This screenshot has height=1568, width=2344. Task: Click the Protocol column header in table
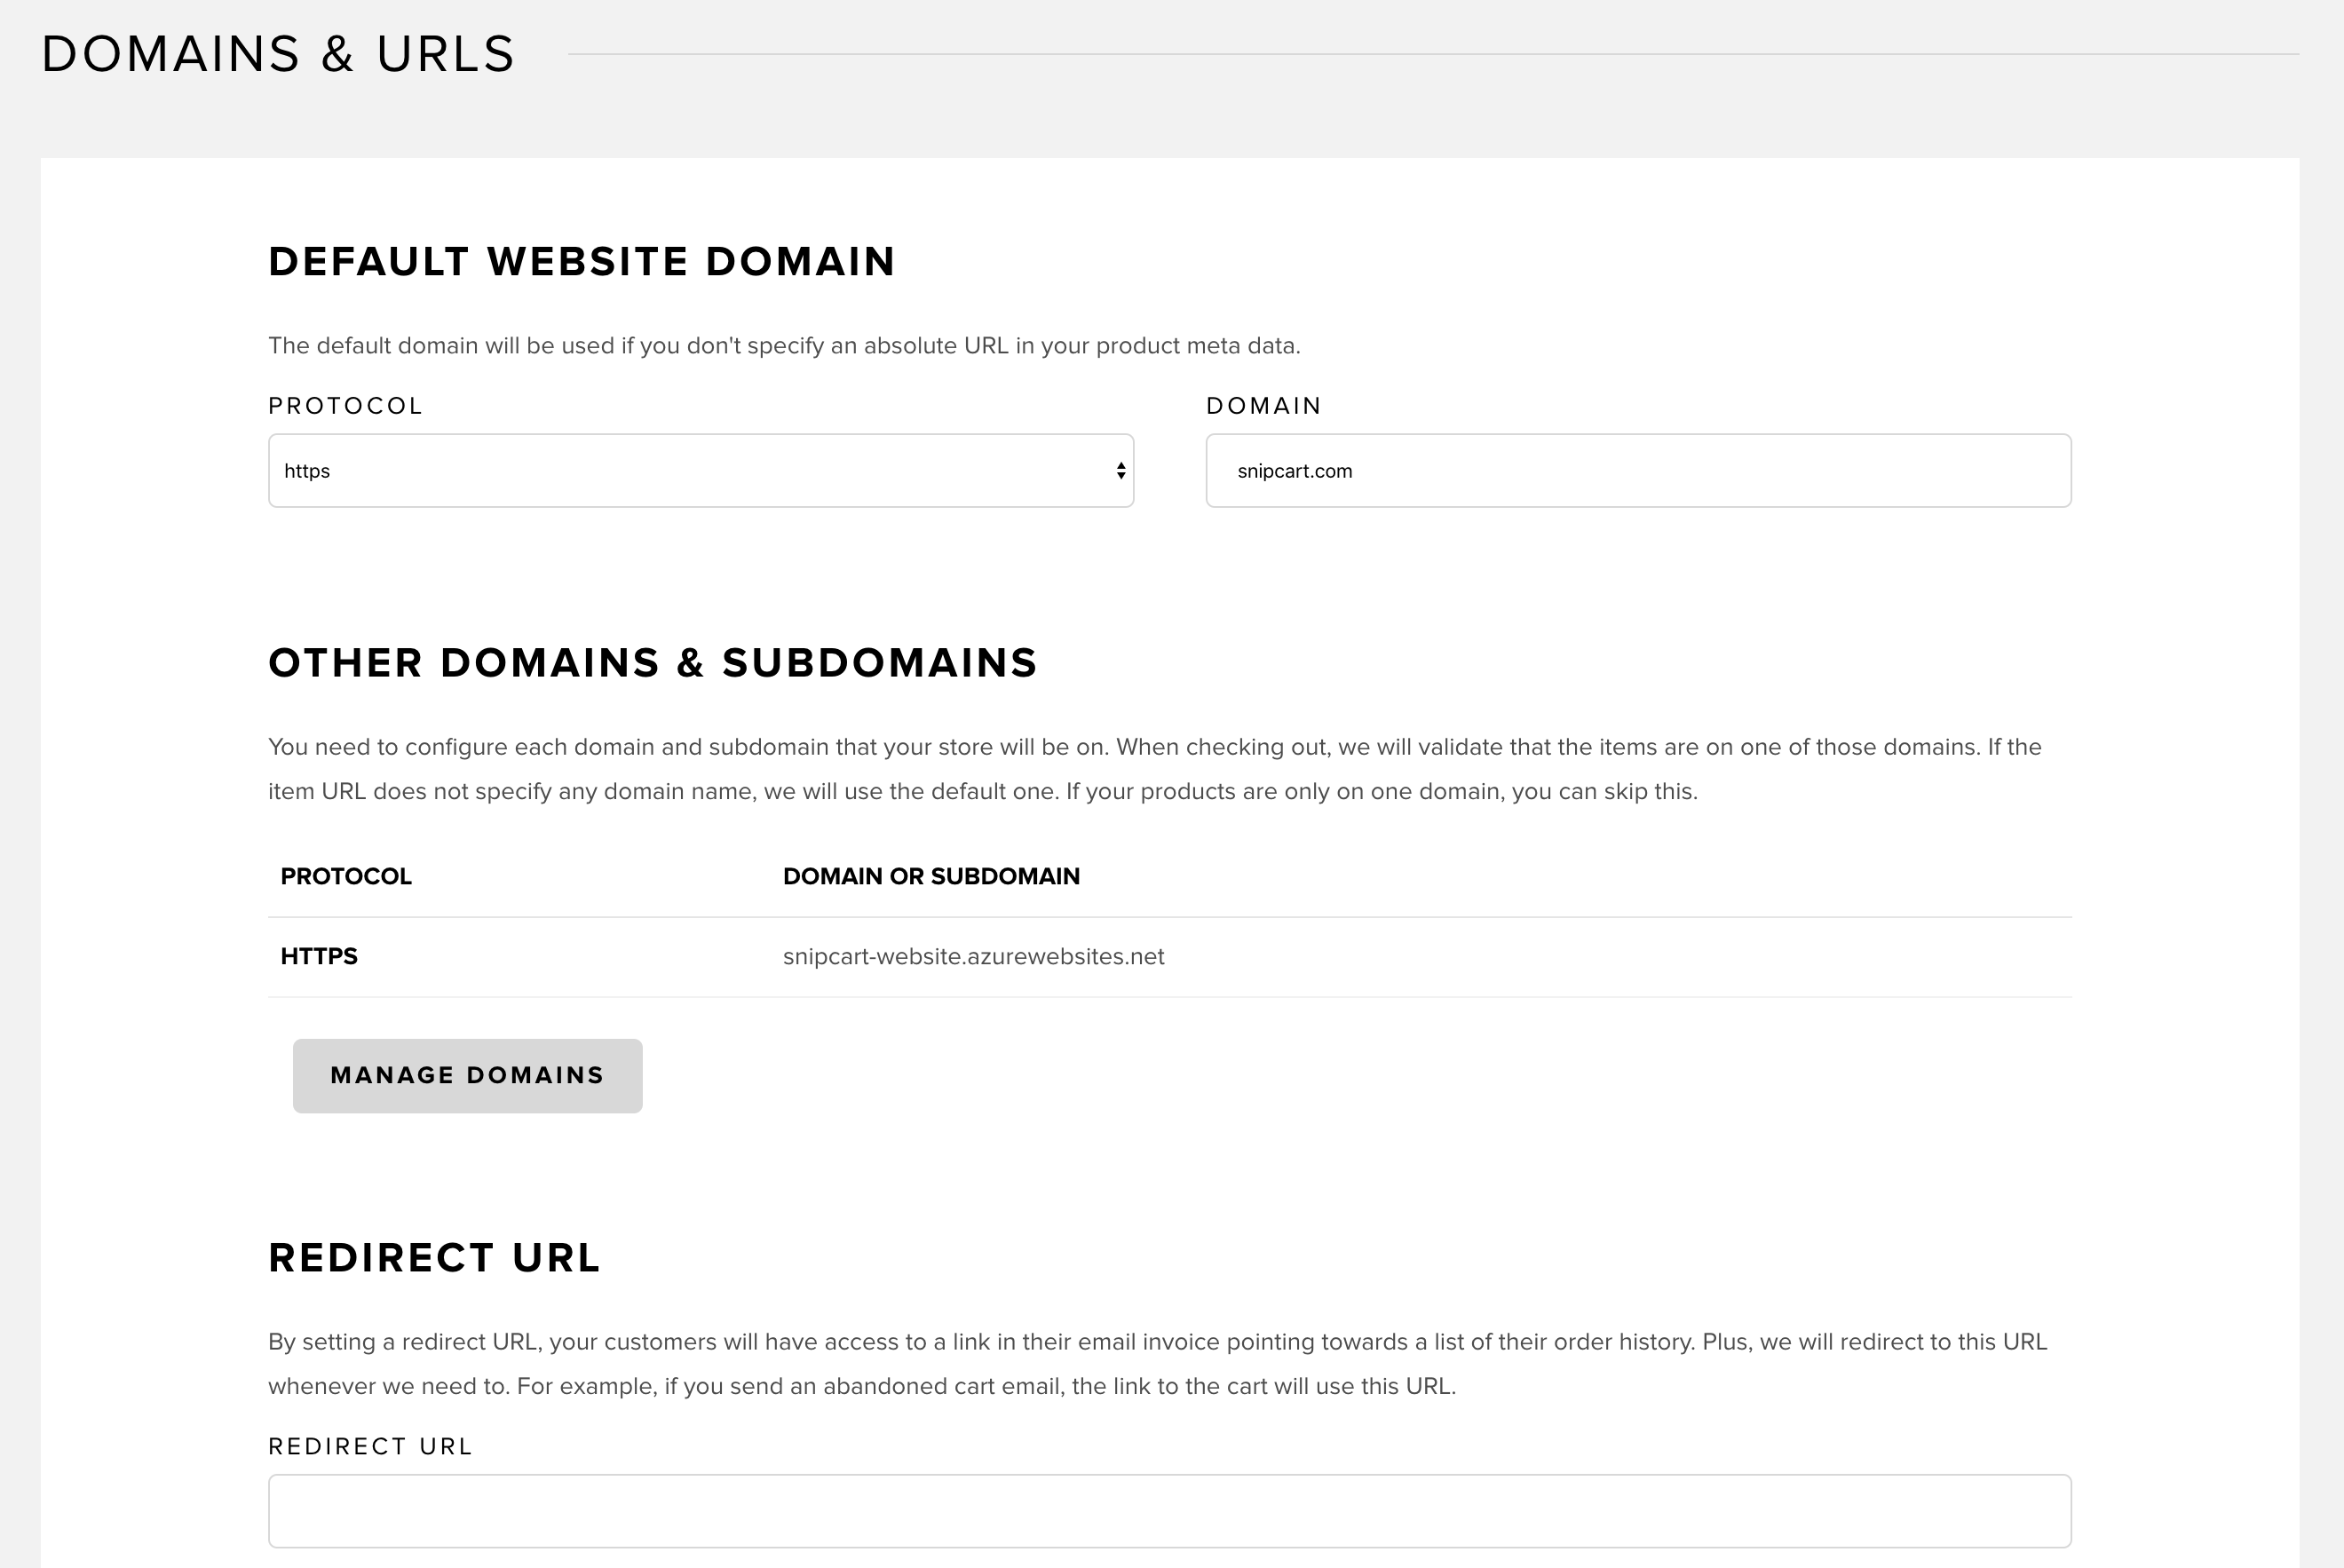(346, 877)
